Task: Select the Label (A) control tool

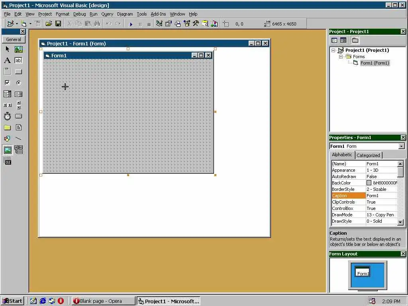Action: (x=7, y=61)
